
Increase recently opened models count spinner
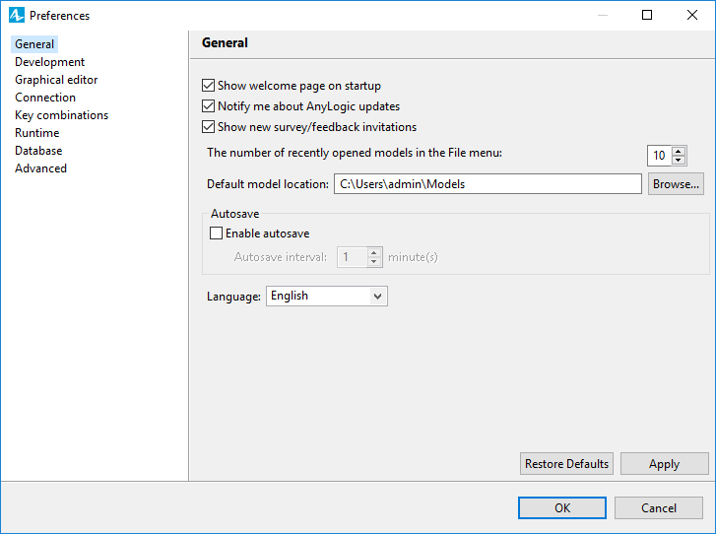coord(679,151)
